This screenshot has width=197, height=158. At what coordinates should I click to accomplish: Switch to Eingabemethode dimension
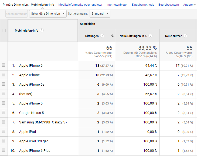143,5
